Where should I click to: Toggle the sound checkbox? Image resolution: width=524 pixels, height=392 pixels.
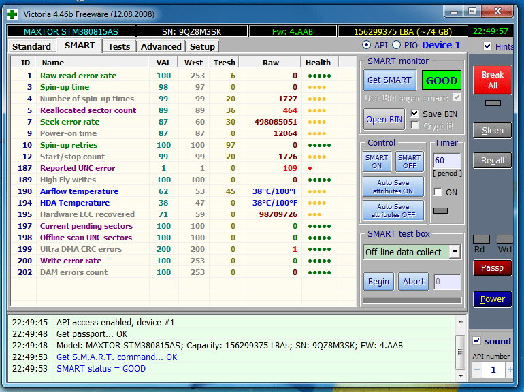(x=477, y=341)
